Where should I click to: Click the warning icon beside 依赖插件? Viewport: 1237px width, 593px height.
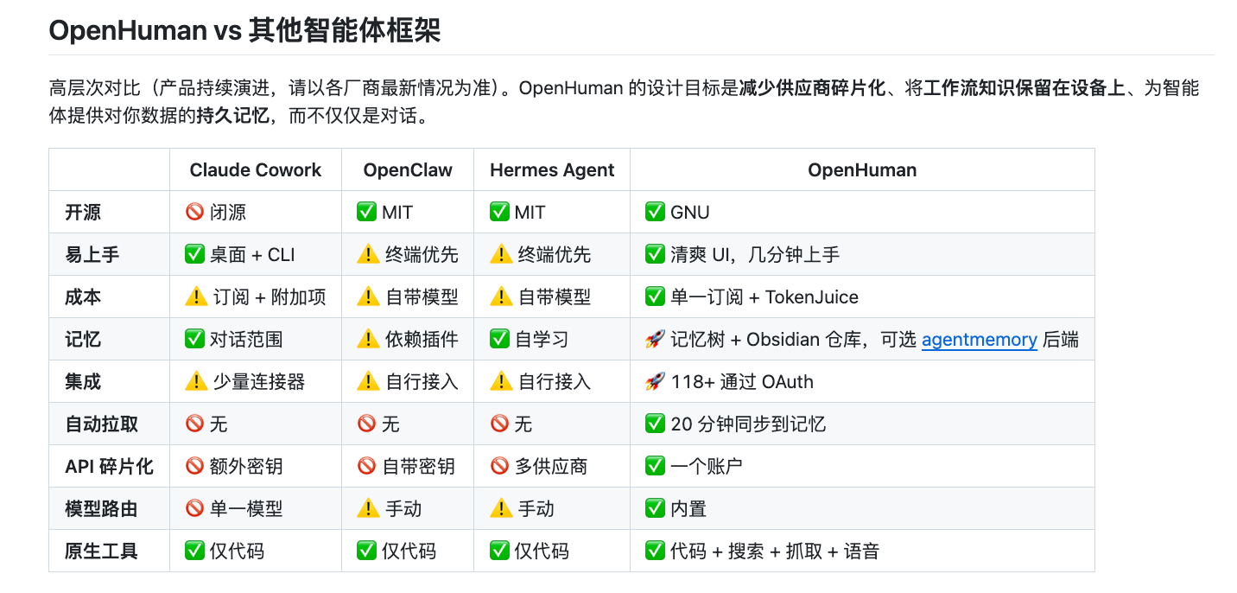coord(368,340)
